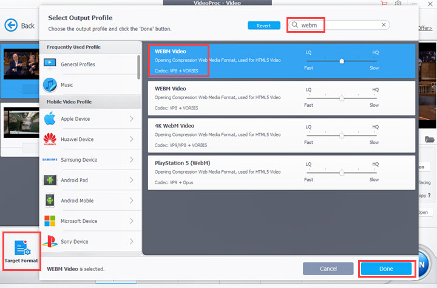The image size is (437, 288).
Task: Expand the Apple Device chevron
Action: click(x=131, y=118)
